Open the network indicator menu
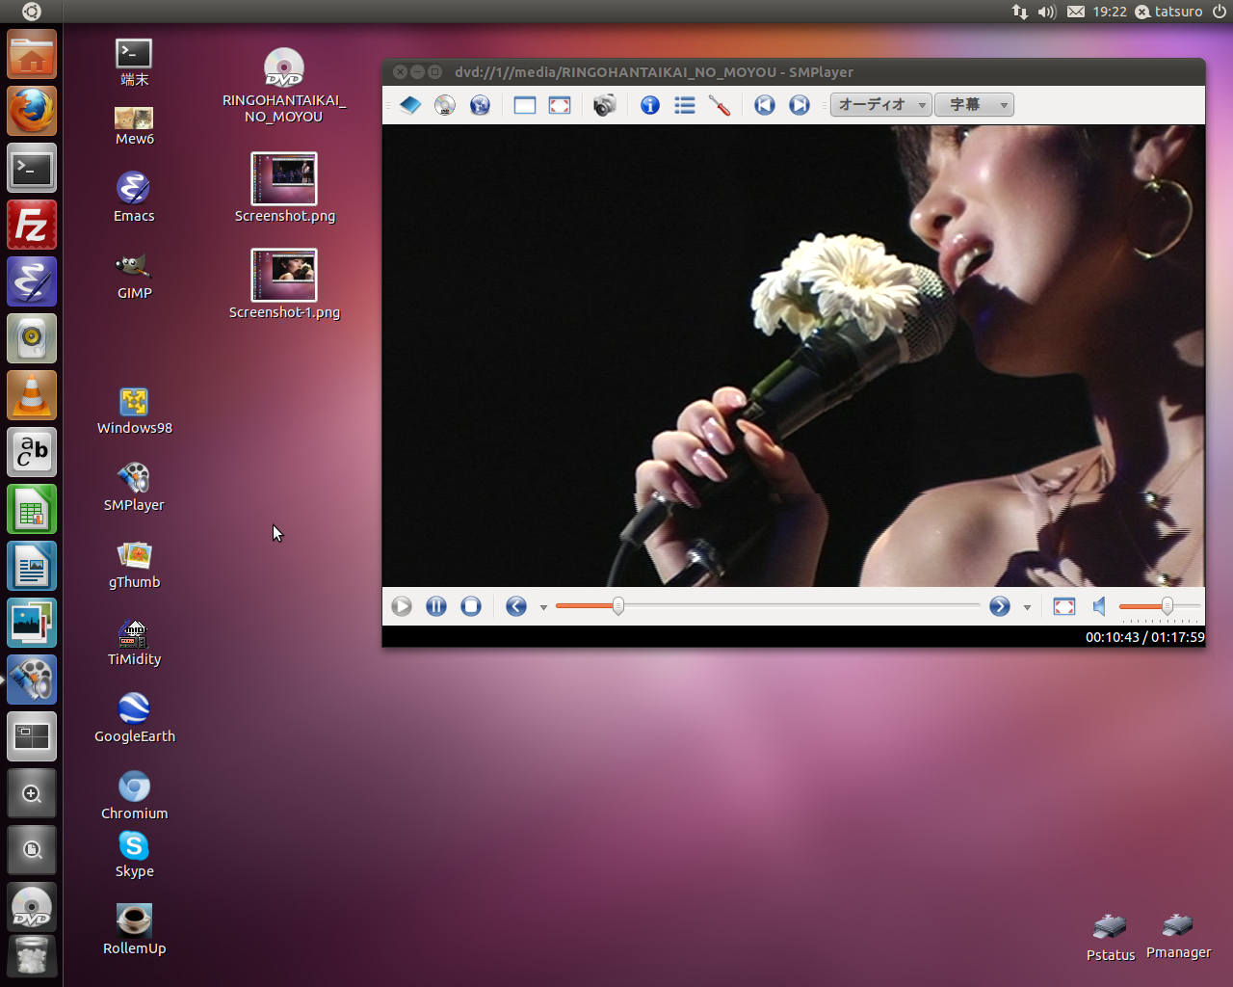The width and height of the screenshot is (1233, 987). point(1019,12)
